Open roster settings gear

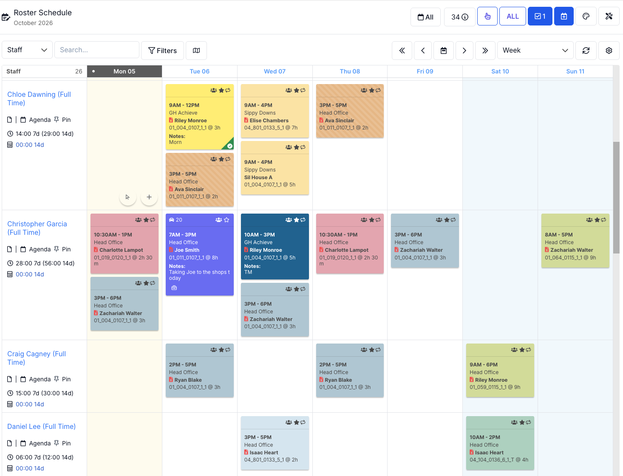(x=609, y=51)
